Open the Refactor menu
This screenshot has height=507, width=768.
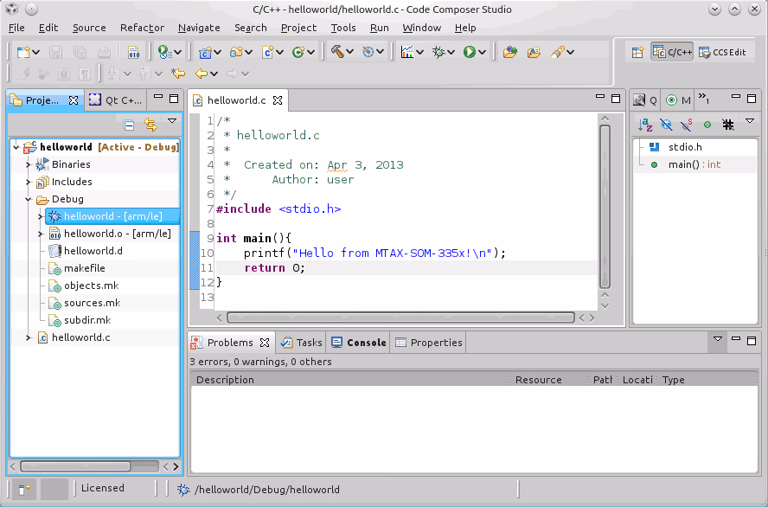[142, 28]
